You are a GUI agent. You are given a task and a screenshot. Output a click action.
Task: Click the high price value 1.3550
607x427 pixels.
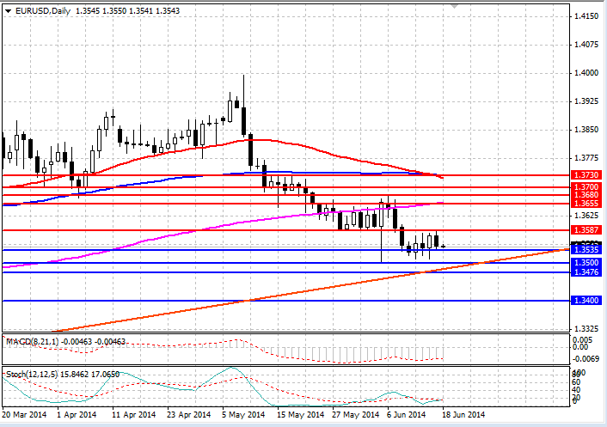click(114, 11)
